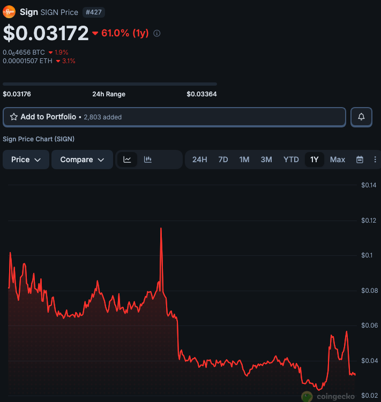This screenshot has width=381, height=402.
Task: Select the 1M time range
Action: tap(244, 160)
